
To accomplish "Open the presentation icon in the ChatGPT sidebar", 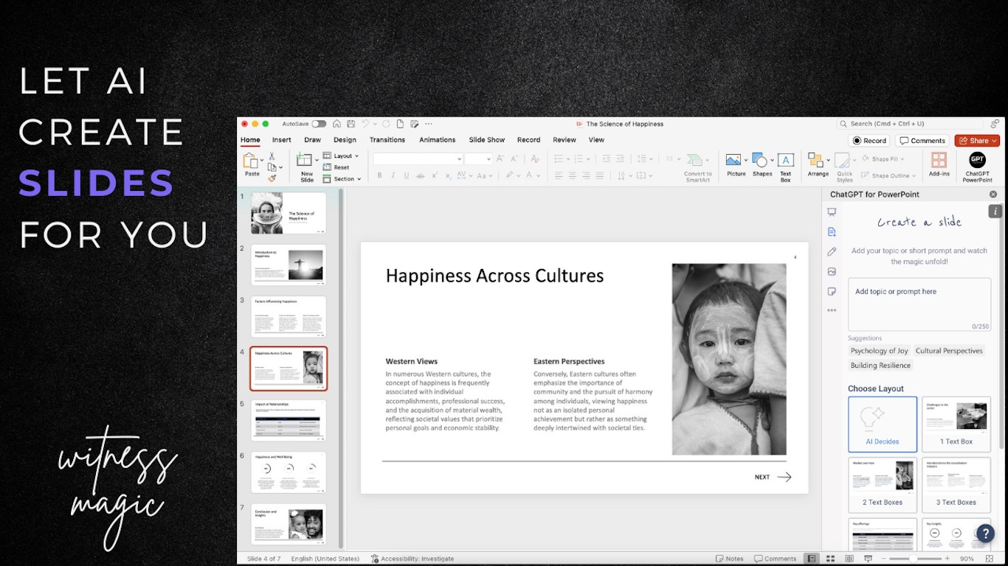I will click(832, 212).
